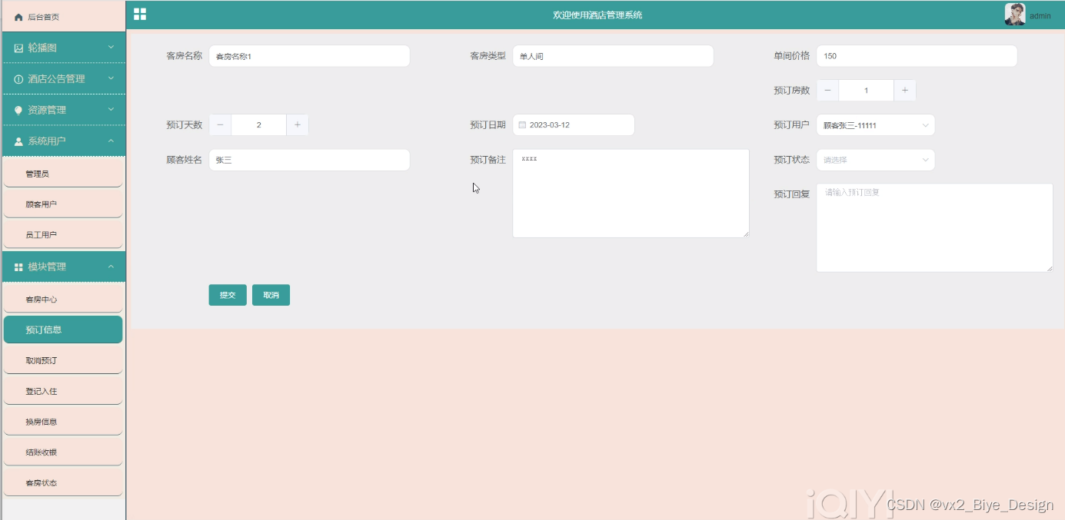Decrease 预订房数 with the minus button
The width and height of the screenshot is (1065, 520).
[827, 91]
